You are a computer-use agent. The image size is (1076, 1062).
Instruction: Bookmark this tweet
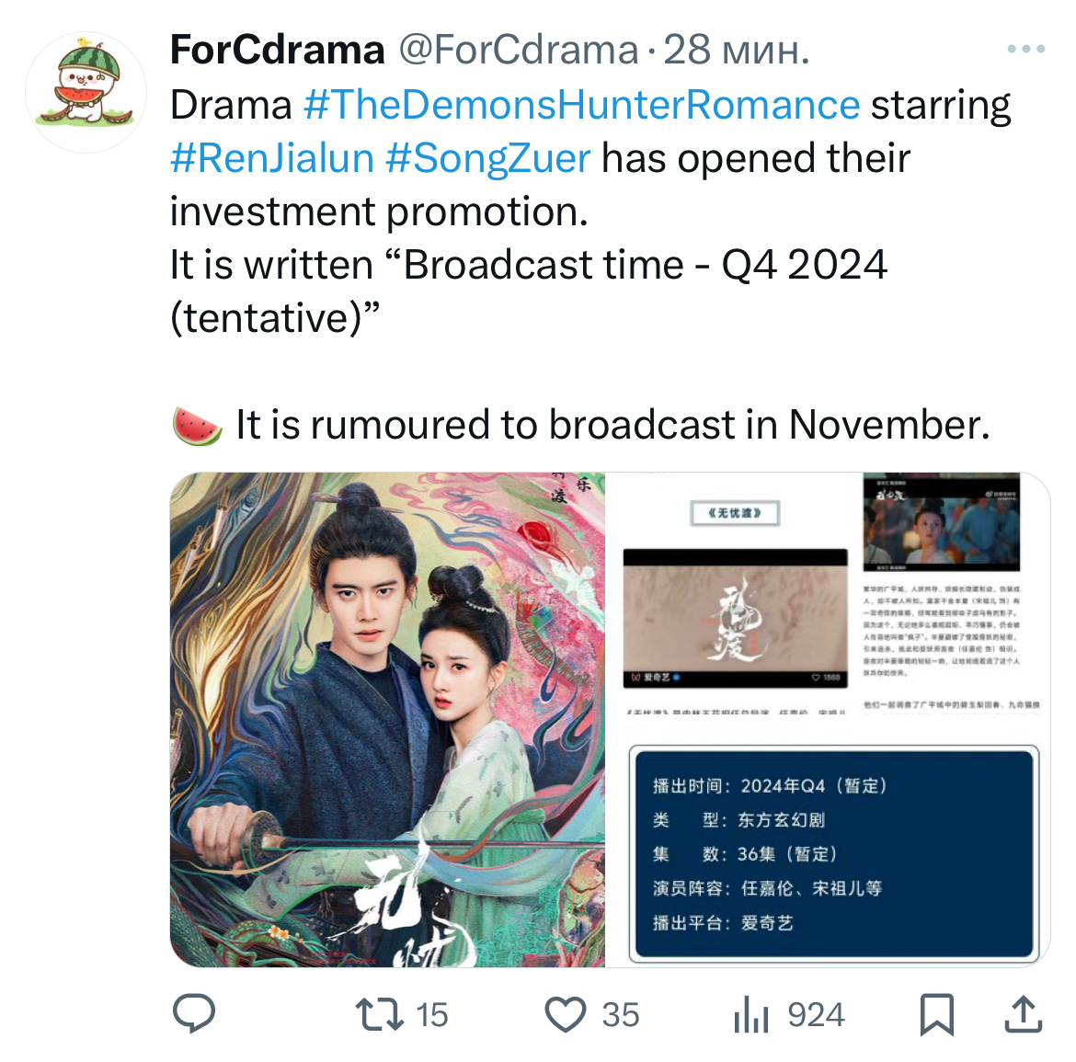click(937, 1014)
